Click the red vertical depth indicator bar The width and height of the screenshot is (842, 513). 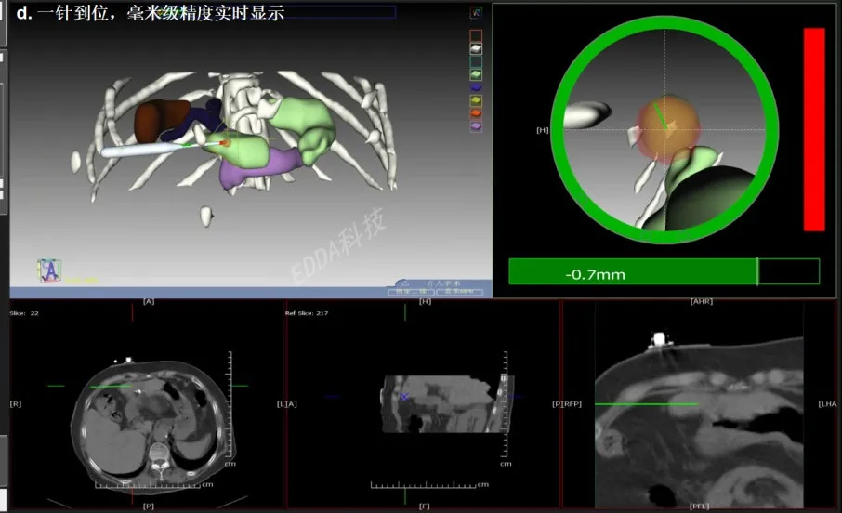point(813,129)
